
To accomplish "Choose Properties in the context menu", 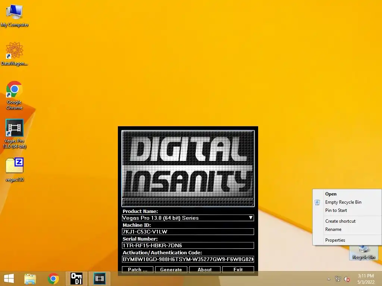I will pos(347,240).
